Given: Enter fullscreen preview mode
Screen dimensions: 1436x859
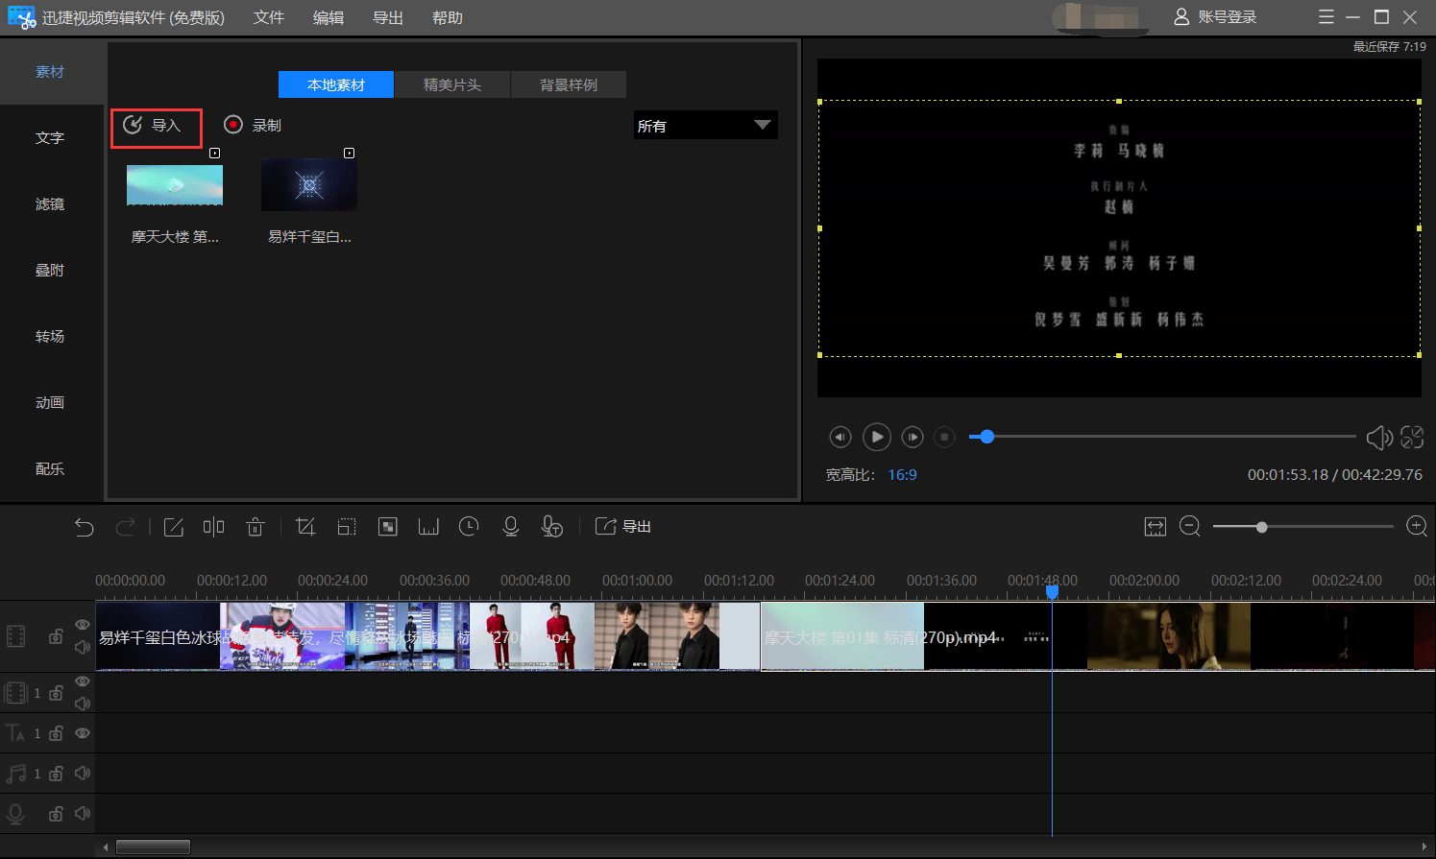Looking at the screenshot, I should tap(1412, 438).
